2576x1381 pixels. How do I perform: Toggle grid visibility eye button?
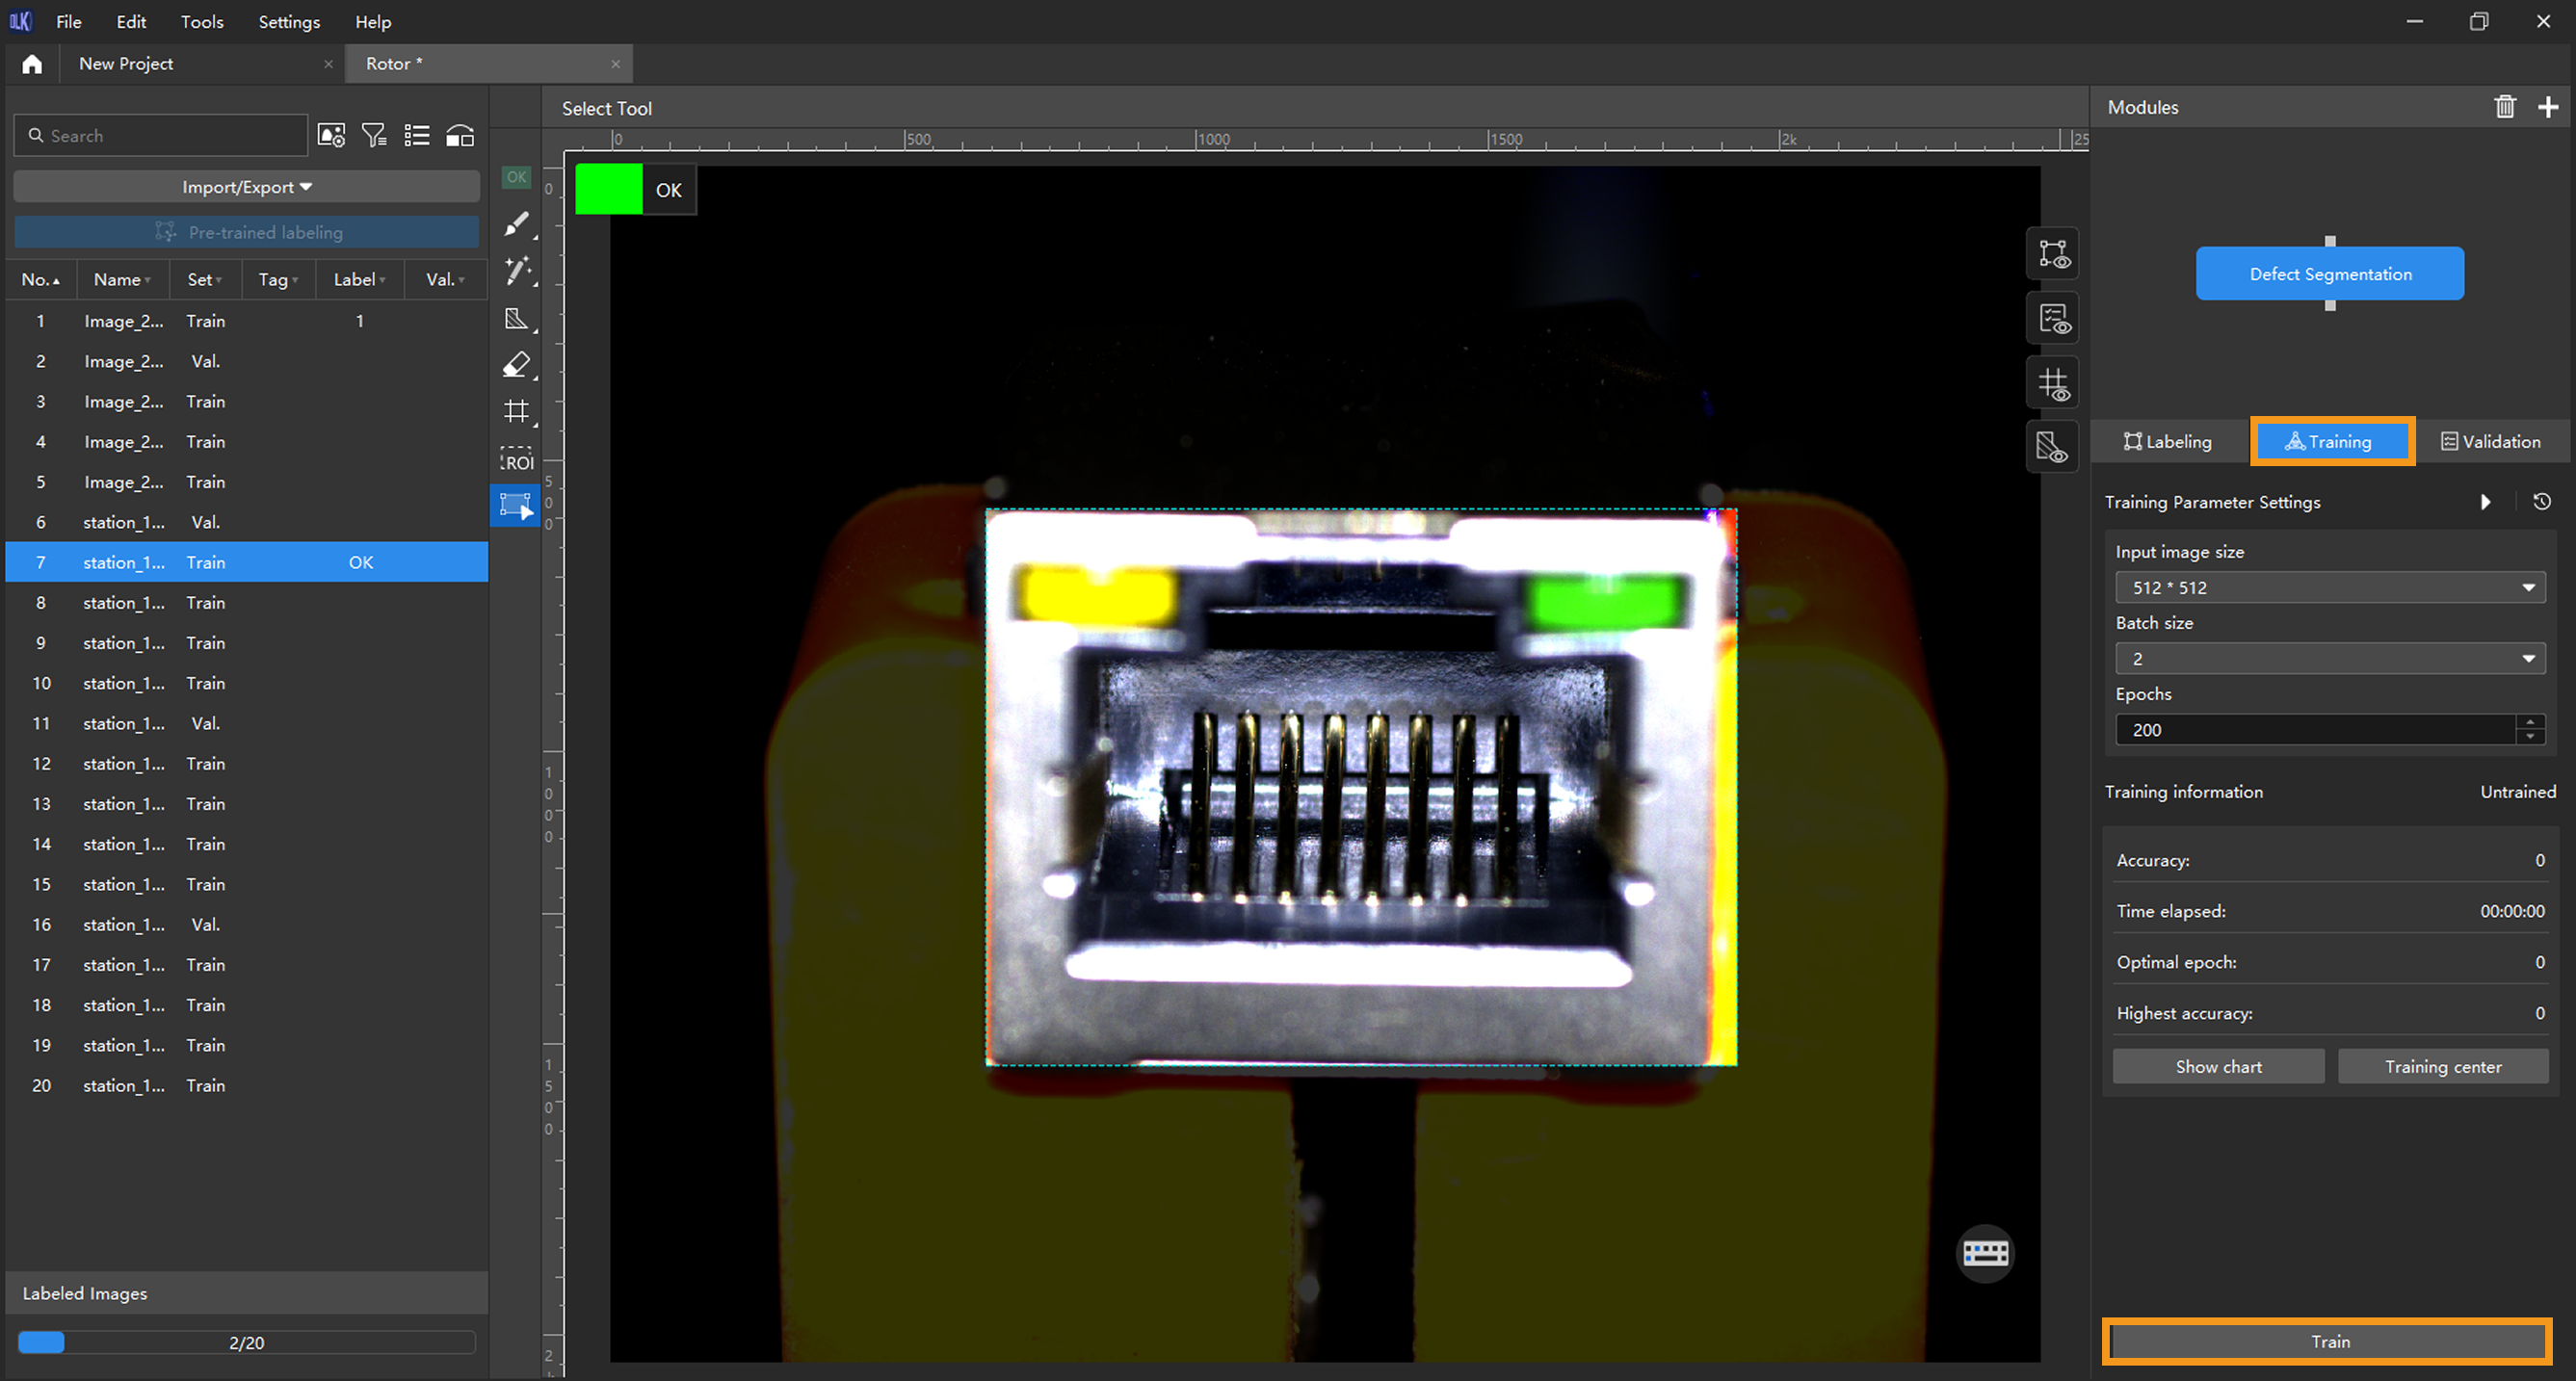2052,383
